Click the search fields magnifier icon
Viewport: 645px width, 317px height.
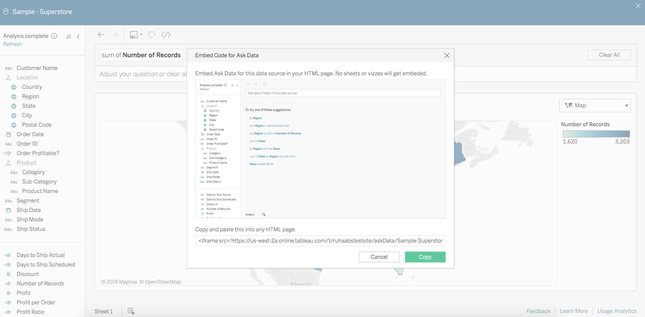[x=68, y=37]
